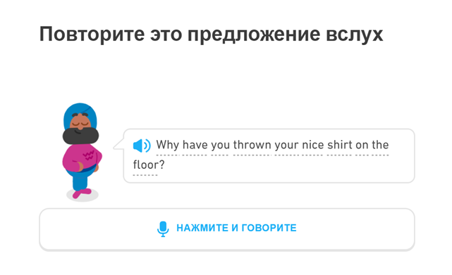Click the speech bubble pointer tail
Screen dimensions: 452x275
coord(118,145)
